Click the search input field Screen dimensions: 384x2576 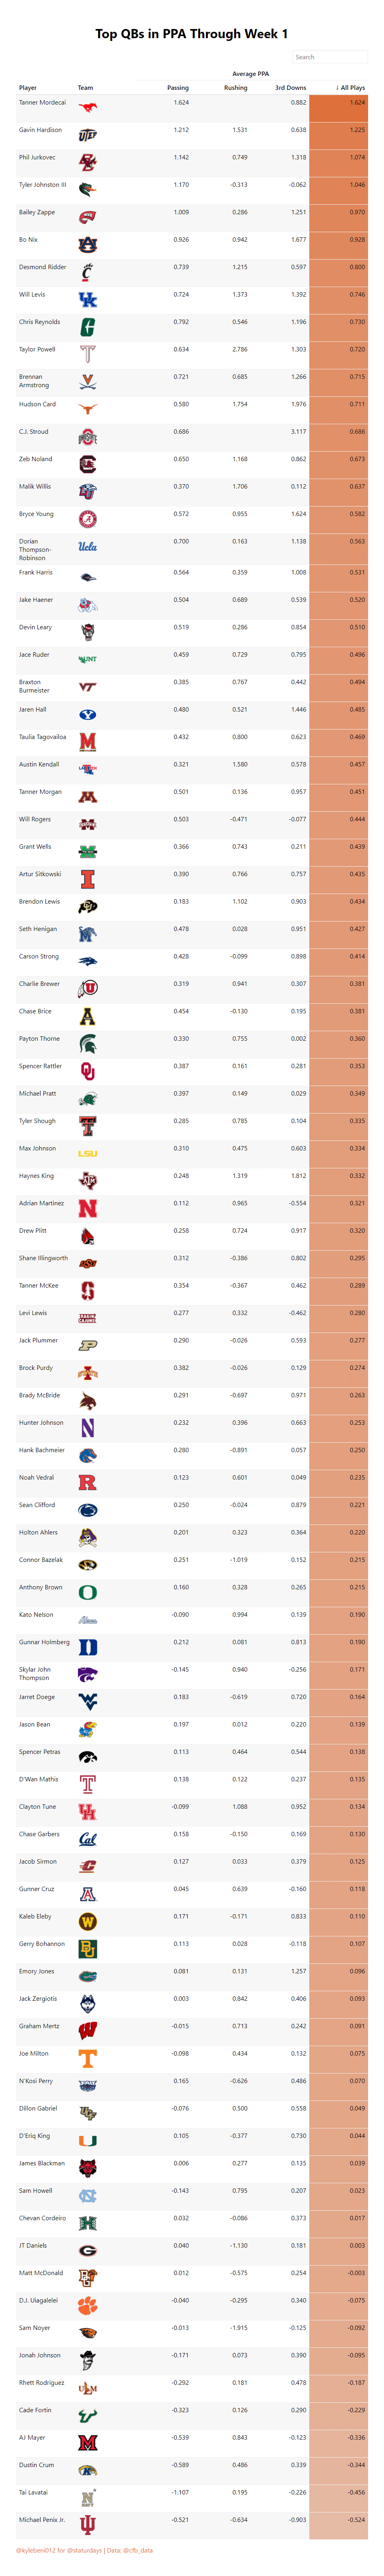click(330, 57)
